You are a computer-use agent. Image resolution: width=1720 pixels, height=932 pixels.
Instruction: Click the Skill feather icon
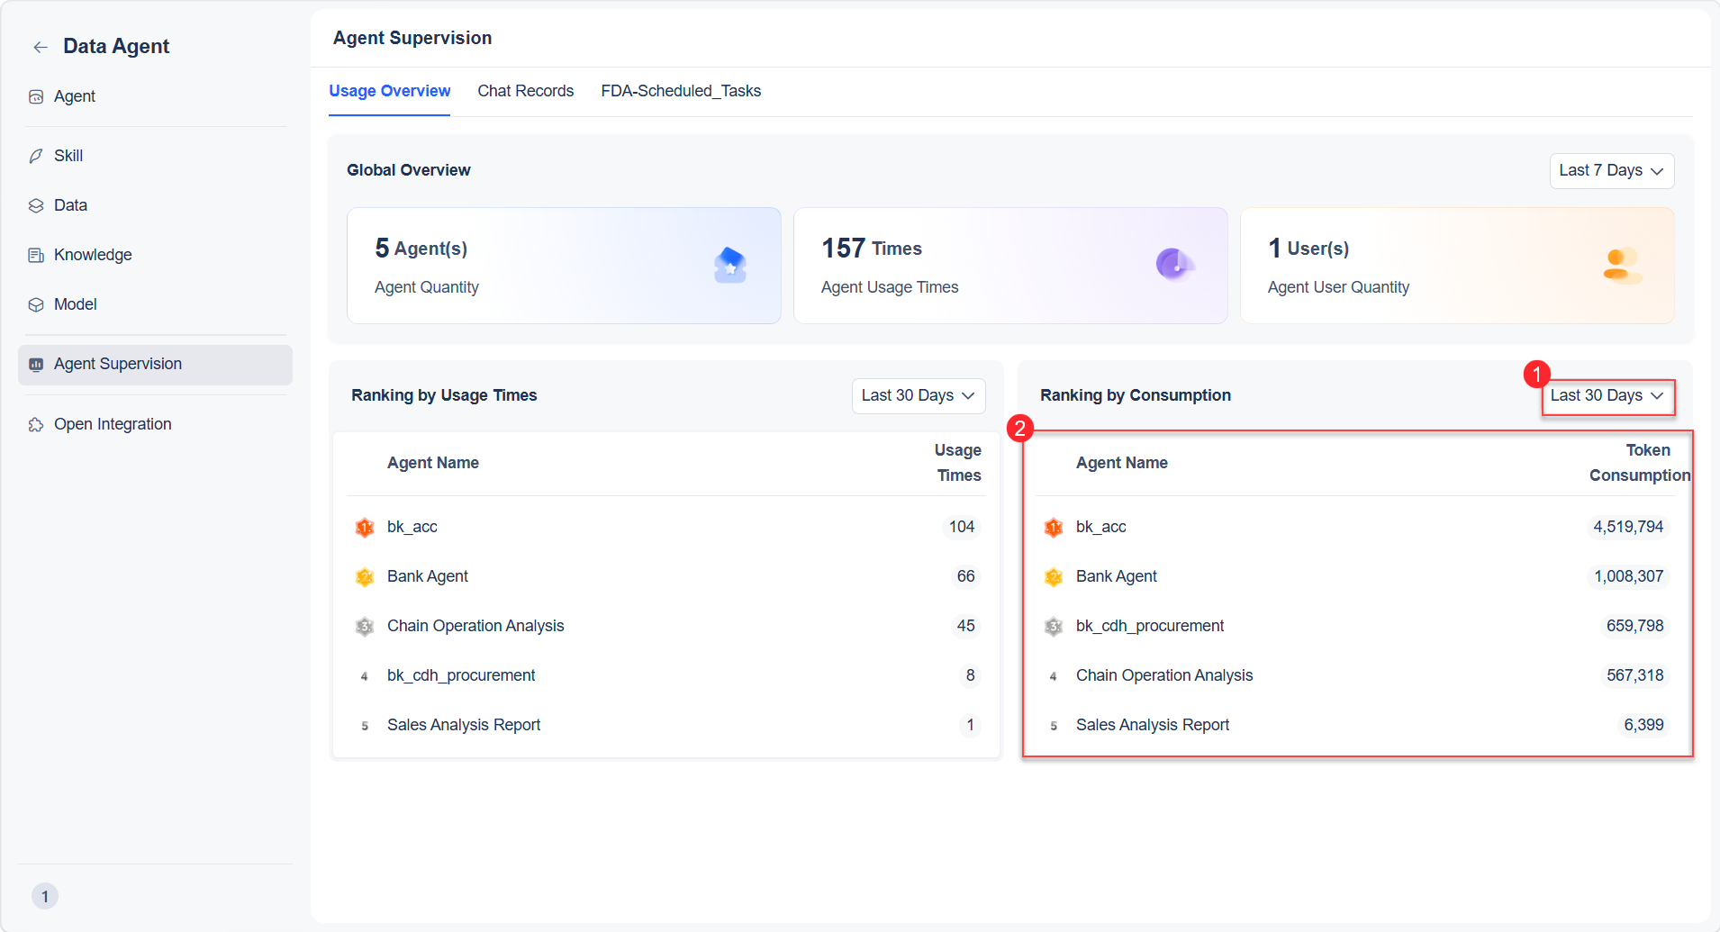[36, 156]
